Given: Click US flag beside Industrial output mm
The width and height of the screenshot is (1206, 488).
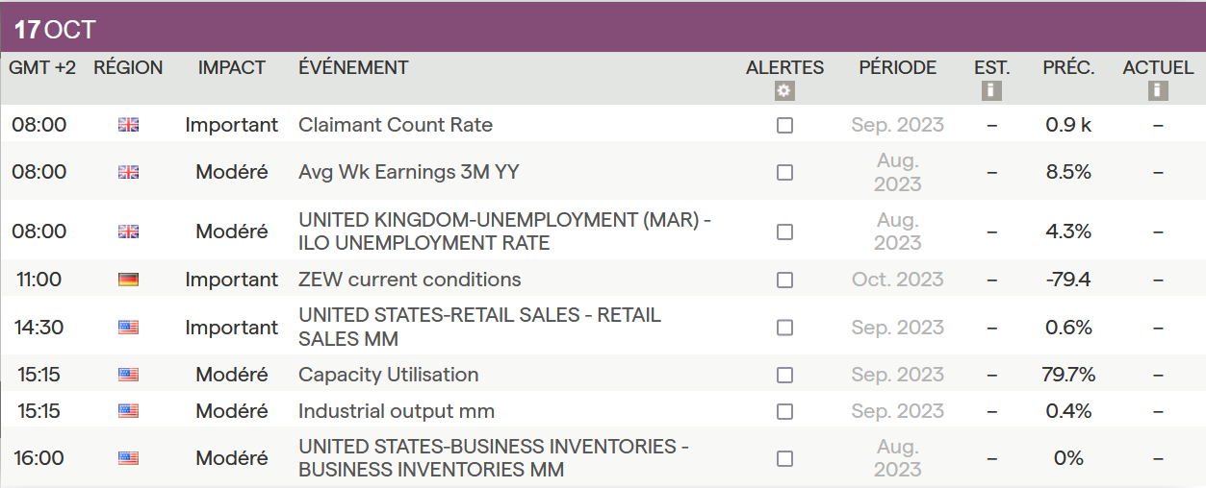Looking at the screenshot, I should click(128, 411).
